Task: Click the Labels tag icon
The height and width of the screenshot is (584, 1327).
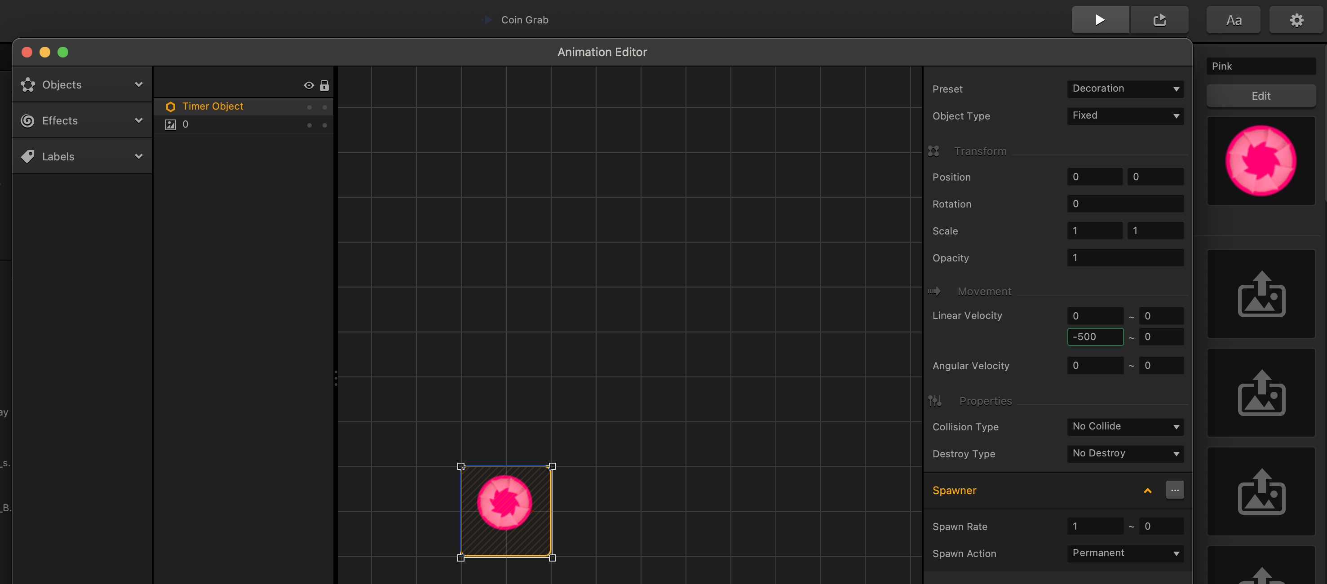Action: 28,157
